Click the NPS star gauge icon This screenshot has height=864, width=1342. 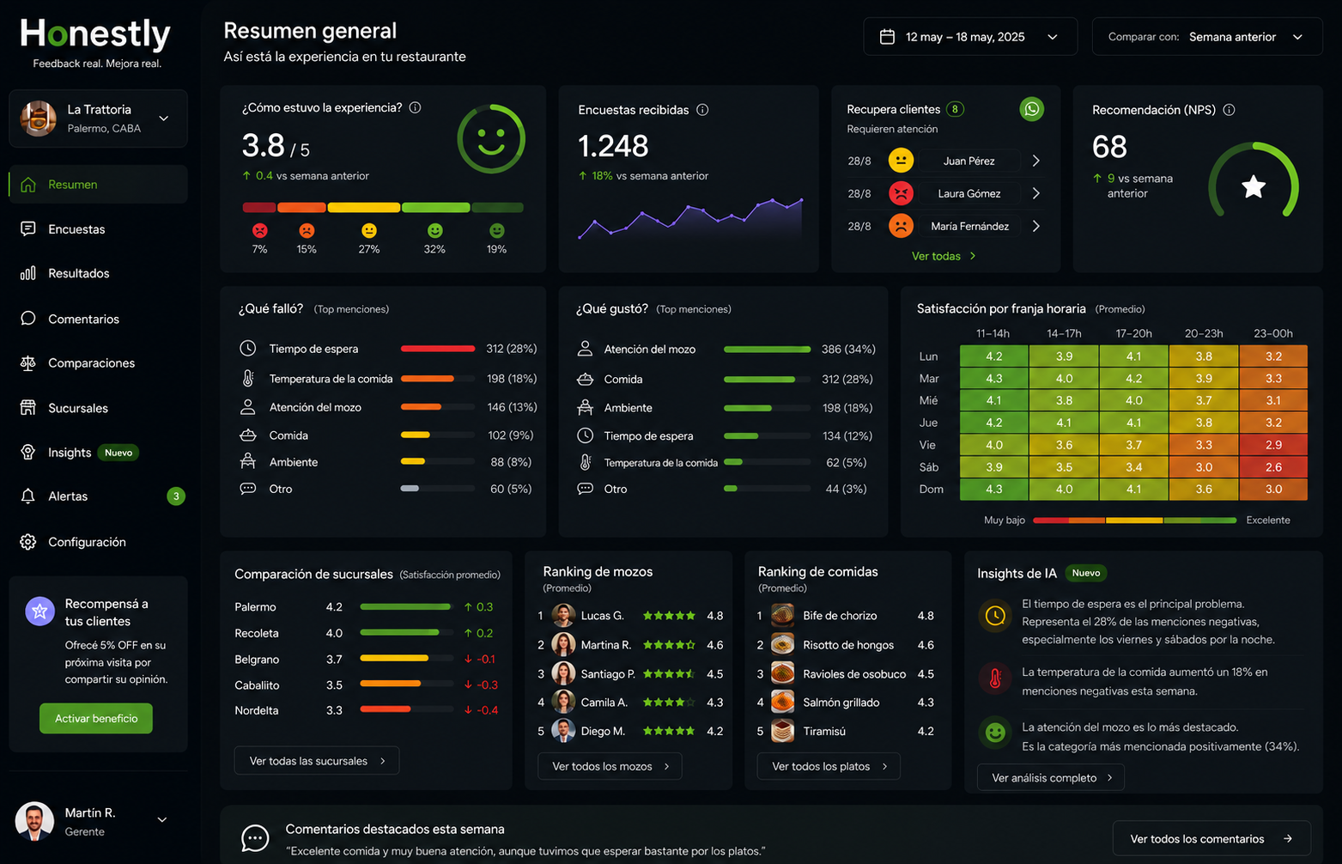pos(1254,186)
